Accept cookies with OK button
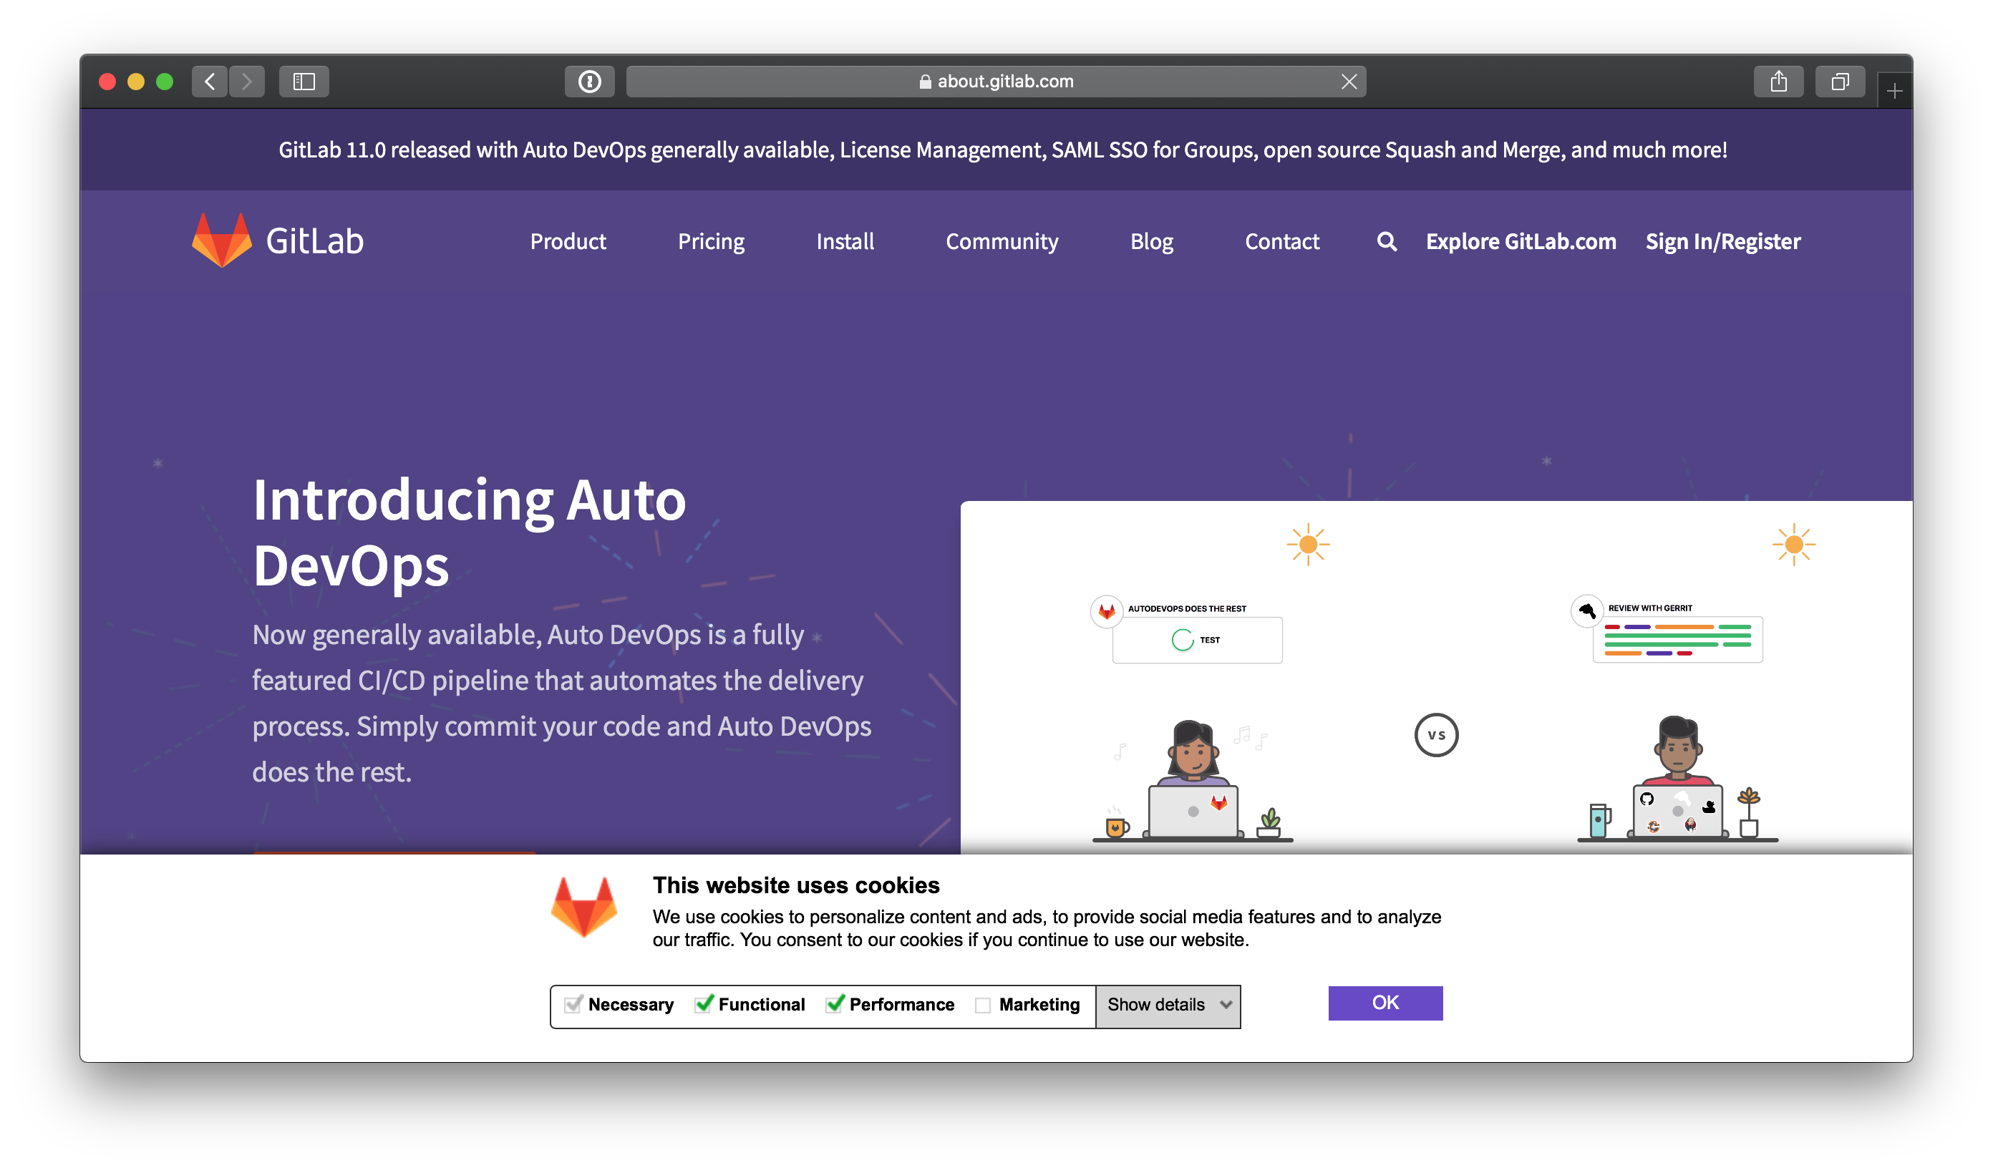 coord(1385,1003)
